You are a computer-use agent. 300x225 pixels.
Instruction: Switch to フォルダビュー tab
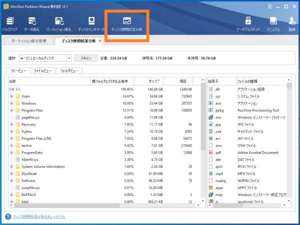point(69,71)
